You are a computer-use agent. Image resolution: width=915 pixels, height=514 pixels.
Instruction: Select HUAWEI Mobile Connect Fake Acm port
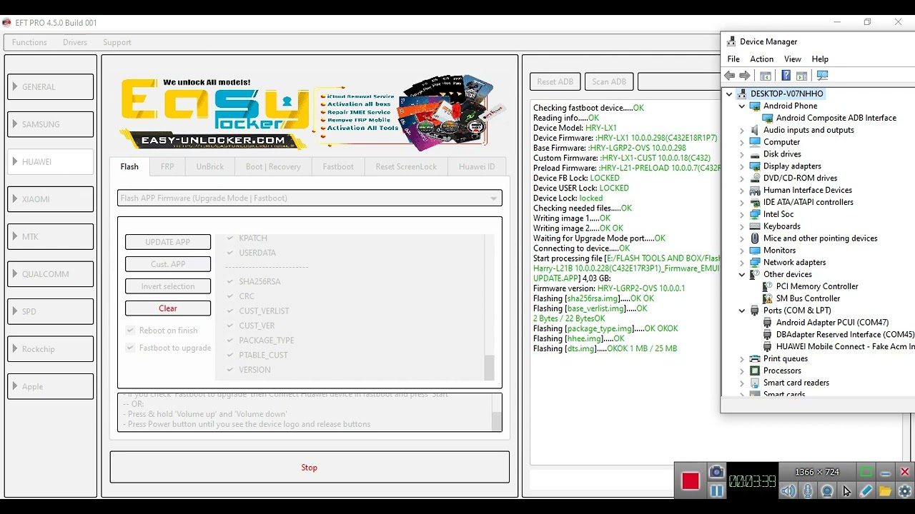pyautogui.click(x=845, y=346)
